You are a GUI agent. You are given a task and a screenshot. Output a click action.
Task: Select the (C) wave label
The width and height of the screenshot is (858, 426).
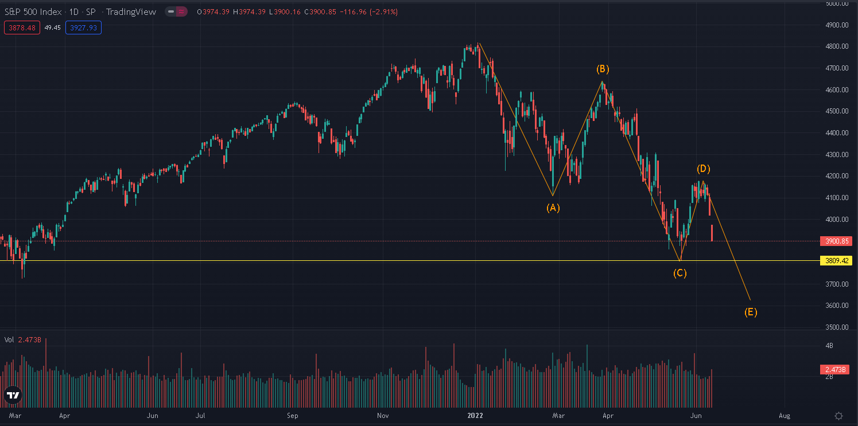pyautogui.click(x=680, y=273)
